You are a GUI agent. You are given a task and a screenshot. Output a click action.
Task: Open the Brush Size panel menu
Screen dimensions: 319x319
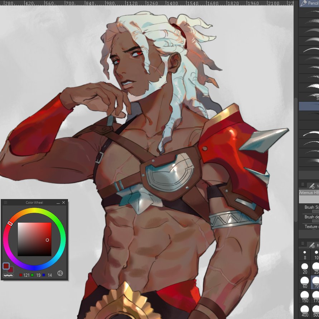click(303, 243)
